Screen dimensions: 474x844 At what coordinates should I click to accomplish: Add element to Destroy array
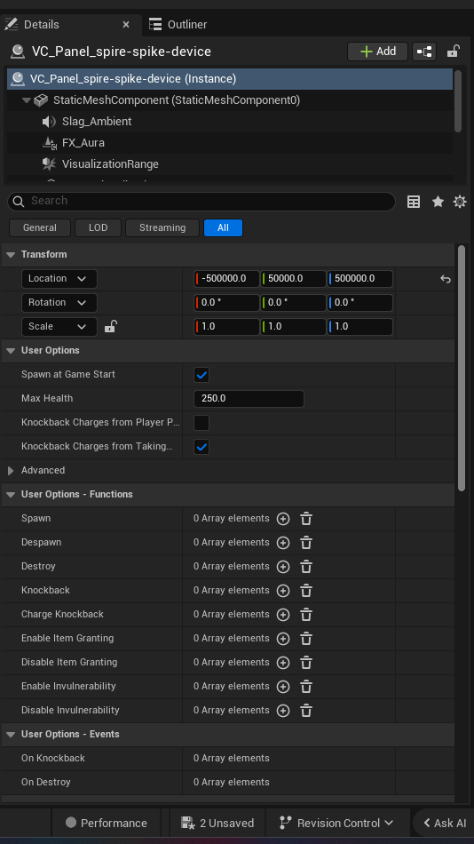283,567
